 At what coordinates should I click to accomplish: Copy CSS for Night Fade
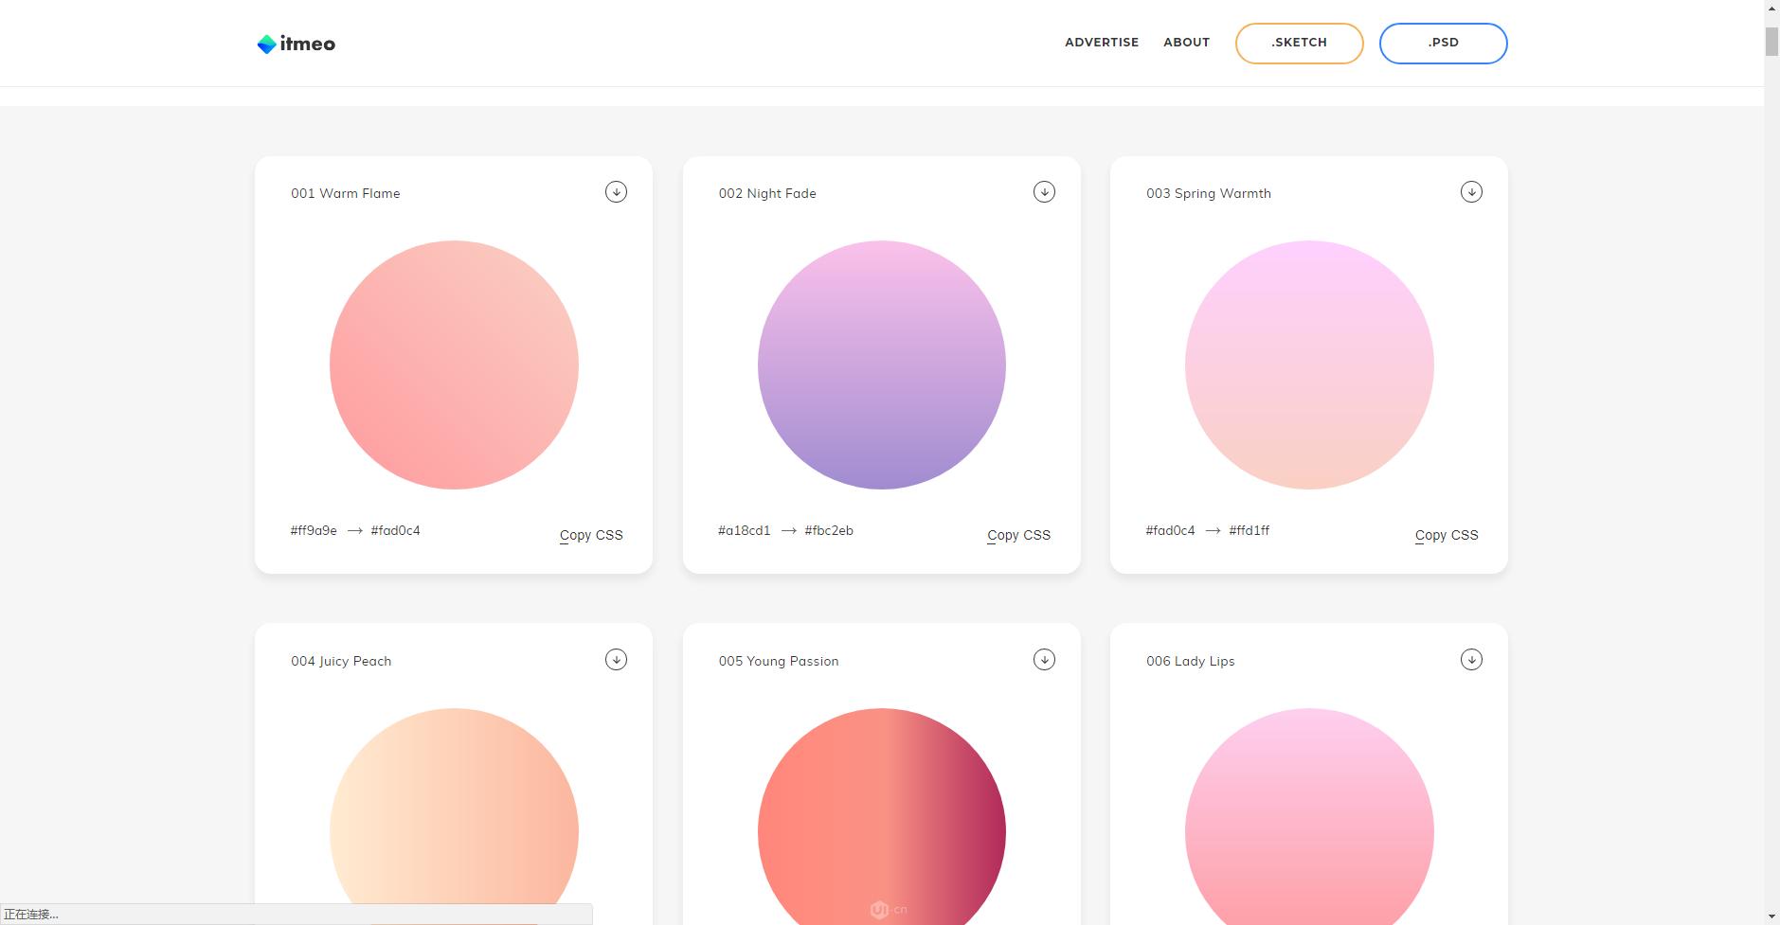[1018, 535]
